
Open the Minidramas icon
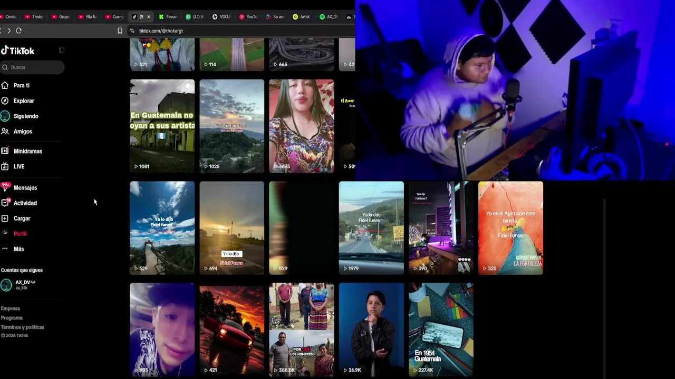[x=5, y=151]
